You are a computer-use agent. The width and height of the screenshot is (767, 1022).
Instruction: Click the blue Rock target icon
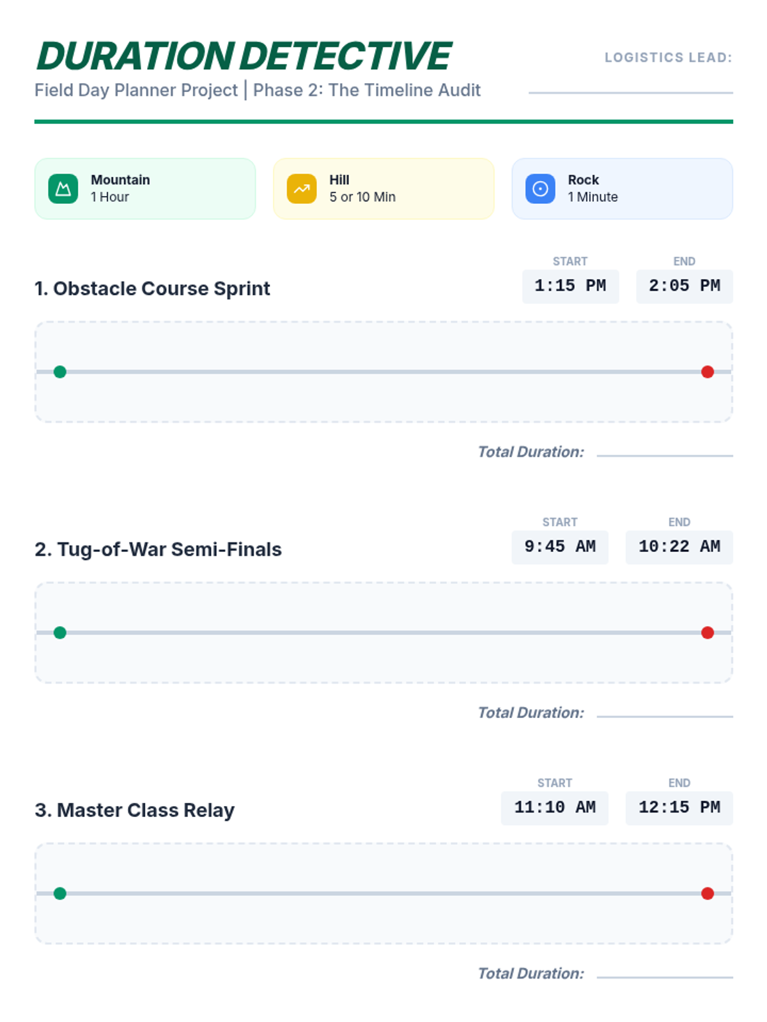point(540,188)
